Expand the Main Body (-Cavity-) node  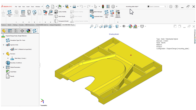(x=8, y=58)
